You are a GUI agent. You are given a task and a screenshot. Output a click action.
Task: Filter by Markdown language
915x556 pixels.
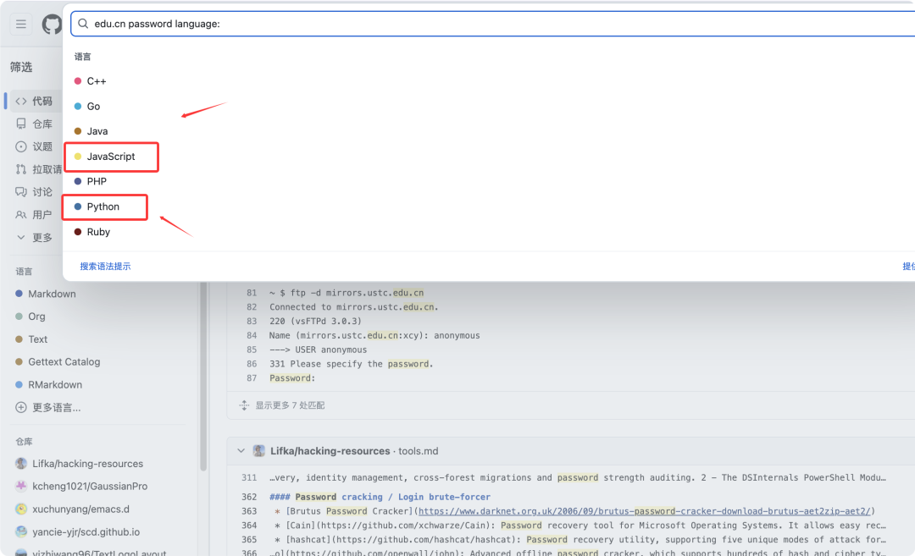[x=52, y=294]
